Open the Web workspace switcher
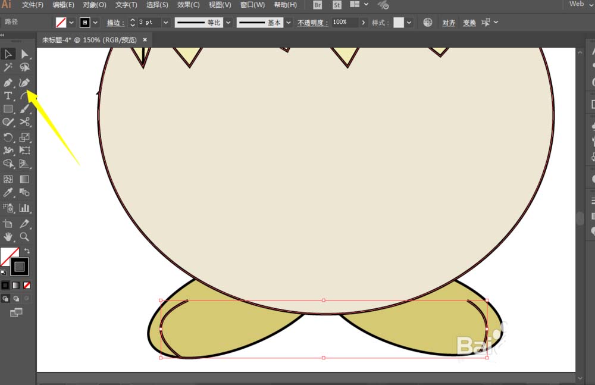This screenshot has height=385, width=595. (581, 4)
